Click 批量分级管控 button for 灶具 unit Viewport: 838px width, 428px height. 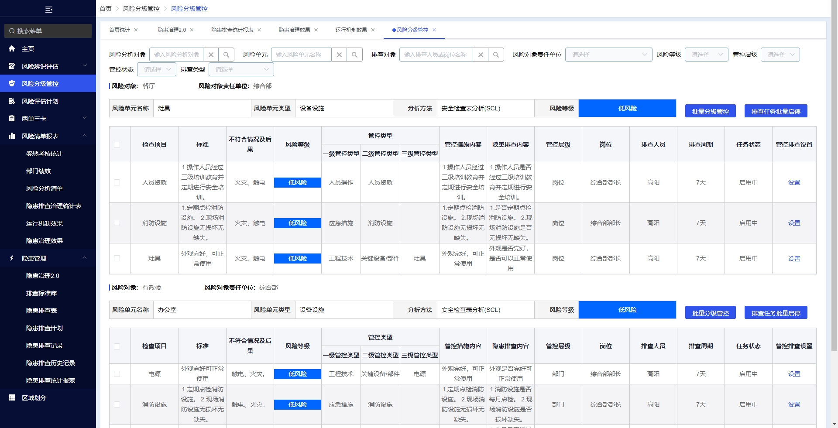[x=710, y=111]
